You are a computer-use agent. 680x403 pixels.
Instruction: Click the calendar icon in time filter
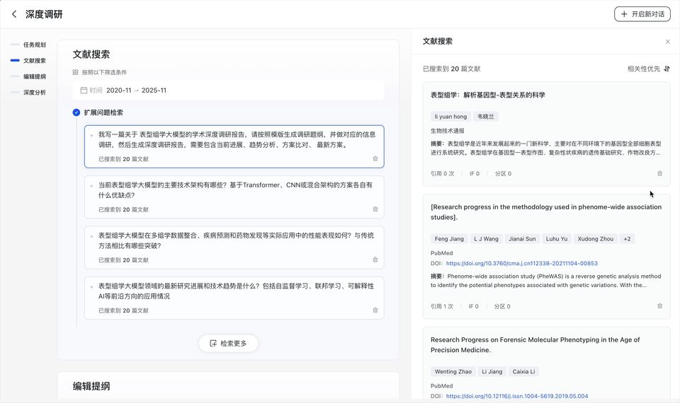[84, 90]
